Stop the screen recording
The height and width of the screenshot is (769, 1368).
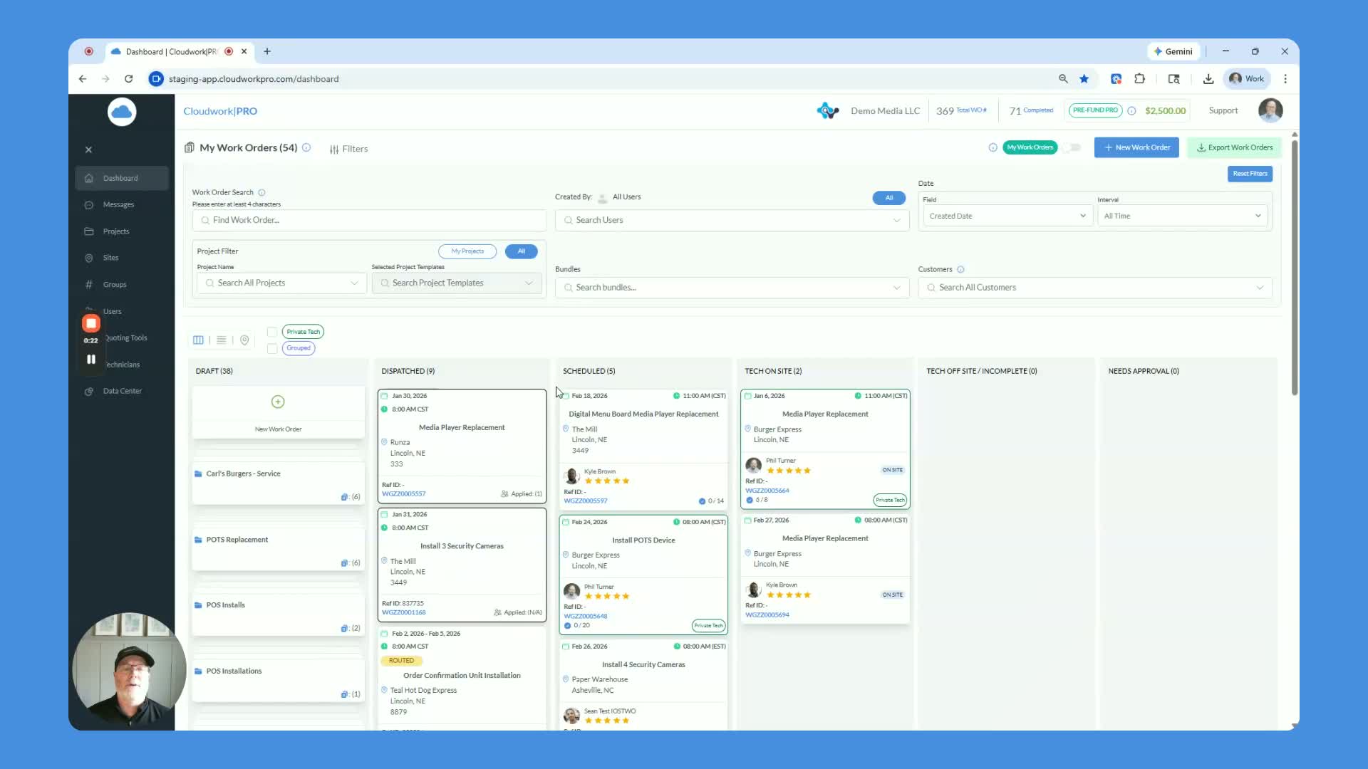(90, 323)
